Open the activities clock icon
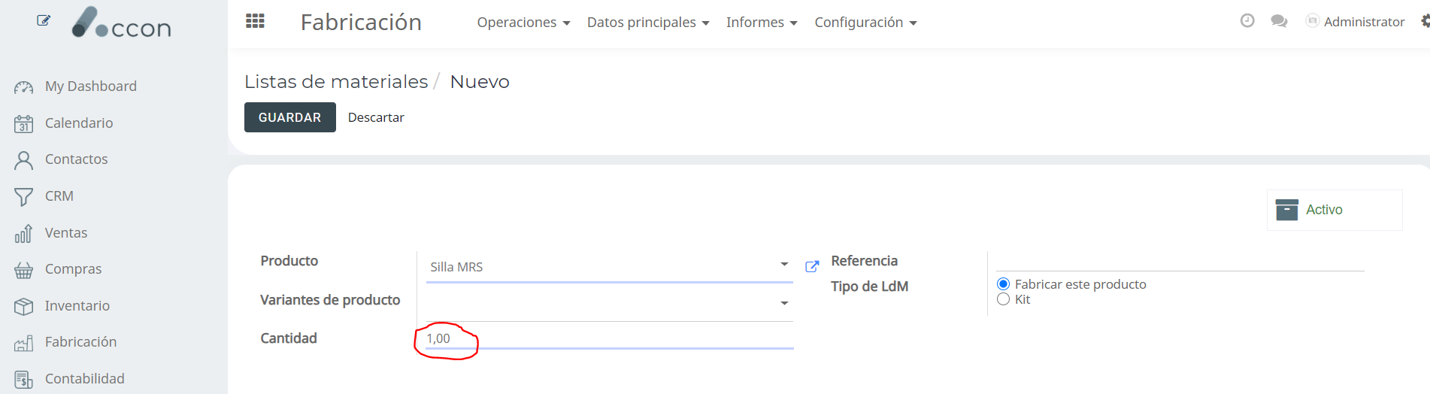Image resolution: width=1430 pixels, height=394 pixels. [x=1247, y=21]
